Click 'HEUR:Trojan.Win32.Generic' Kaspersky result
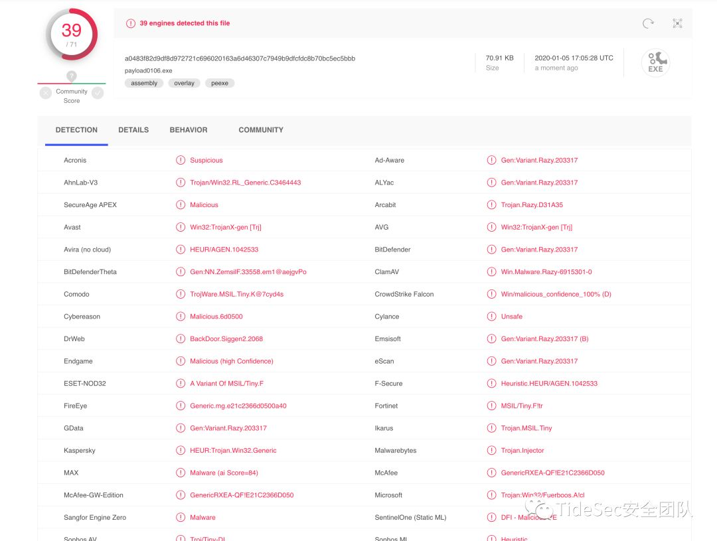 click(x=233, y=451)
